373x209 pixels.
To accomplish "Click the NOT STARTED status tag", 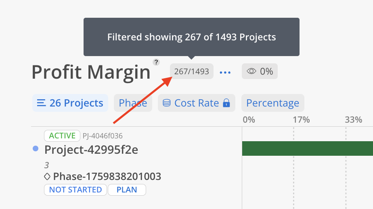I will click(75, 190).
